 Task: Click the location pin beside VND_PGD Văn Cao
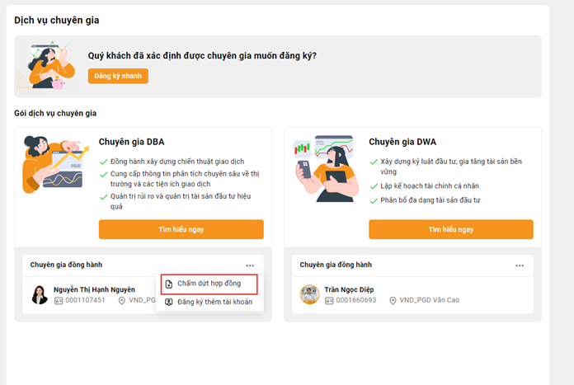tap(393, 300)
